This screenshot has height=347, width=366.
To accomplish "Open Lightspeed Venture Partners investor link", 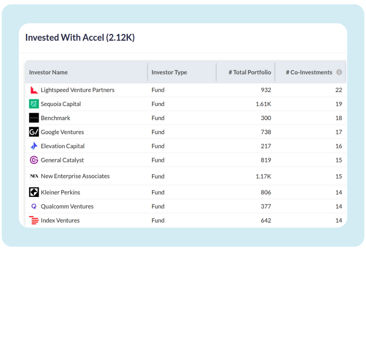I will (x=77, y=90).
